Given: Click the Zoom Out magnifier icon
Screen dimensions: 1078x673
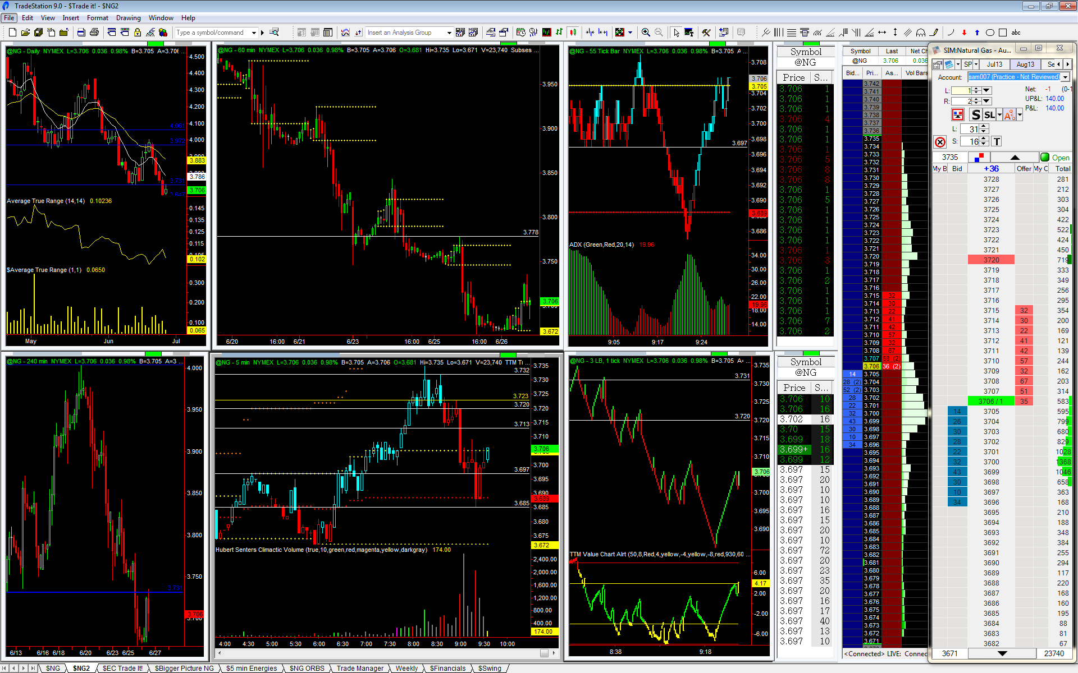Looking at the screenshot, I should tap(659, 33).
